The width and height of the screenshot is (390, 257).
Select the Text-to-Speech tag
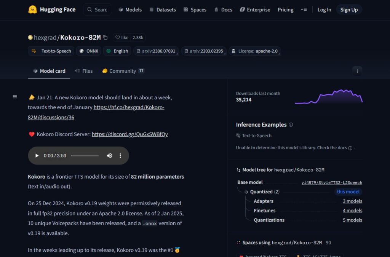click(x=52, y=51)
